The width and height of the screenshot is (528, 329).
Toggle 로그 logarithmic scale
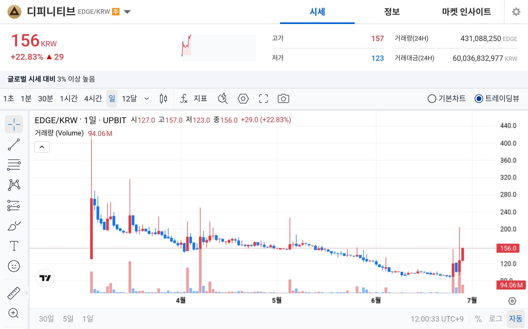click(495, 319)
